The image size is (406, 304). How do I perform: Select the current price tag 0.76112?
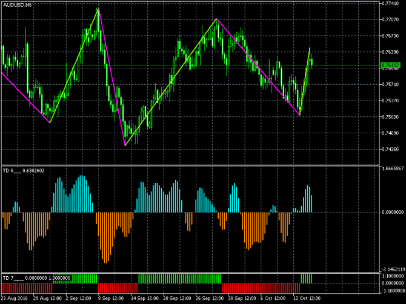click(391, 65)
